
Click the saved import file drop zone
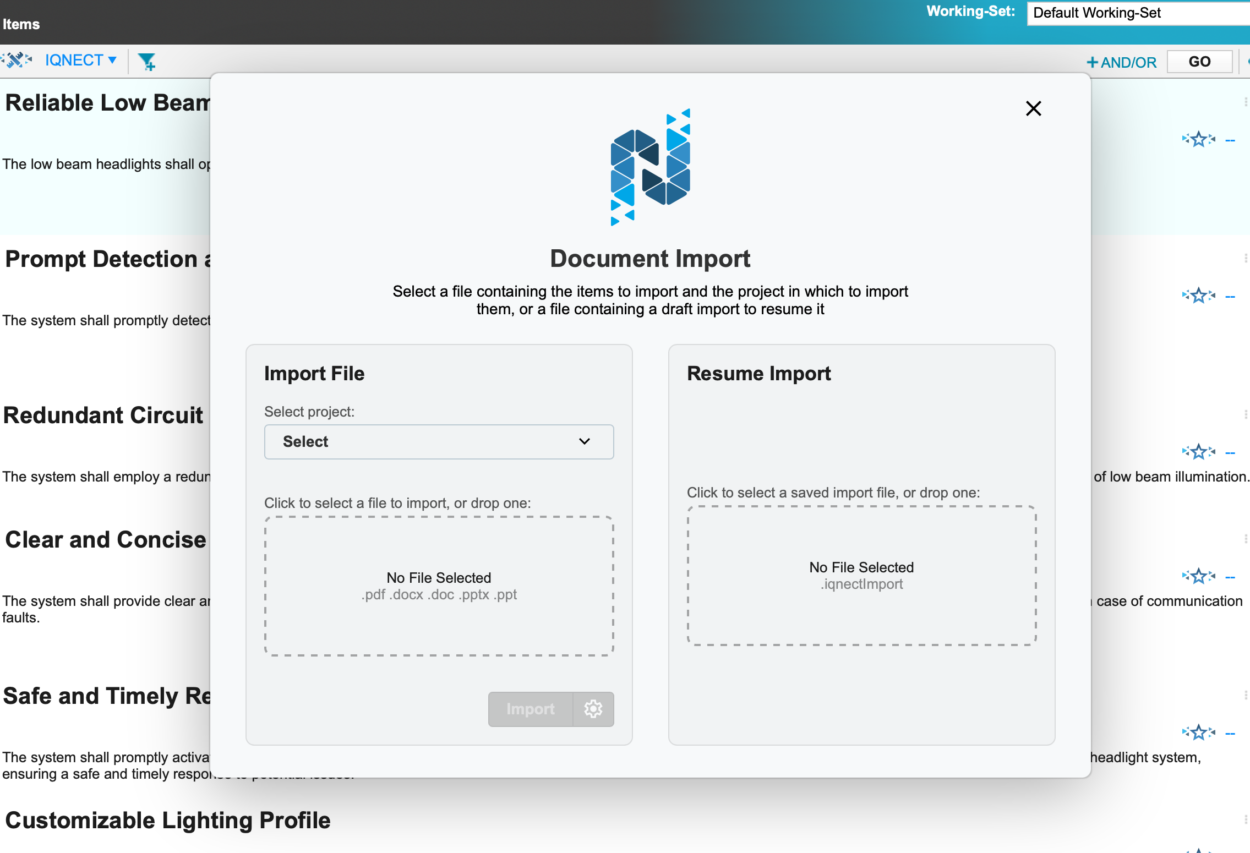click(x=861, y=575)
